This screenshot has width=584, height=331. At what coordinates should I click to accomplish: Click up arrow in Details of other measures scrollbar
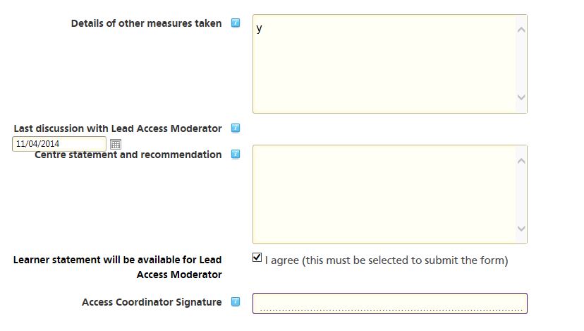521,30
